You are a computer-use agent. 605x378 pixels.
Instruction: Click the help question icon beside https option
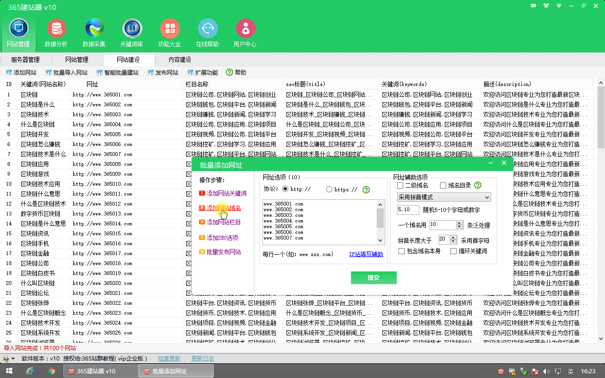pos(366,189)
